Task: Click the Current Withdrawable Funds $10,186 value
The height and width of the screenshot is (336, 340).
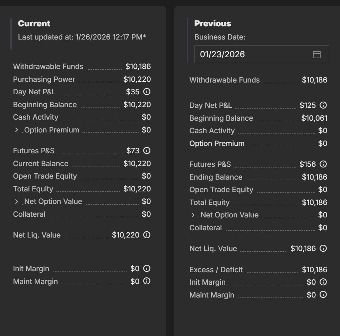Action: click(x=138, y=67)
